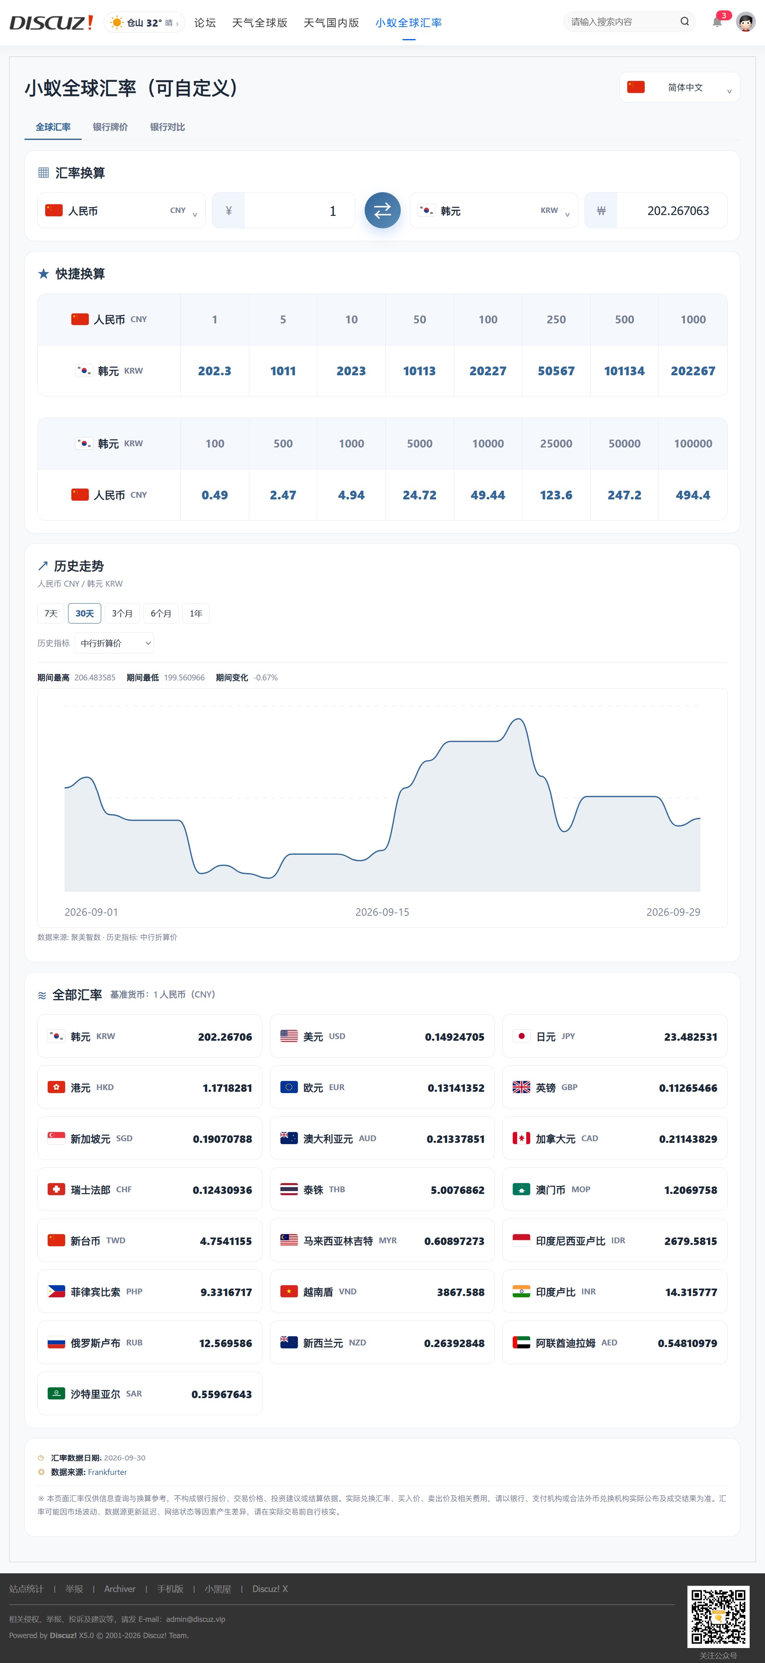Select the 7天 time range

51,613
